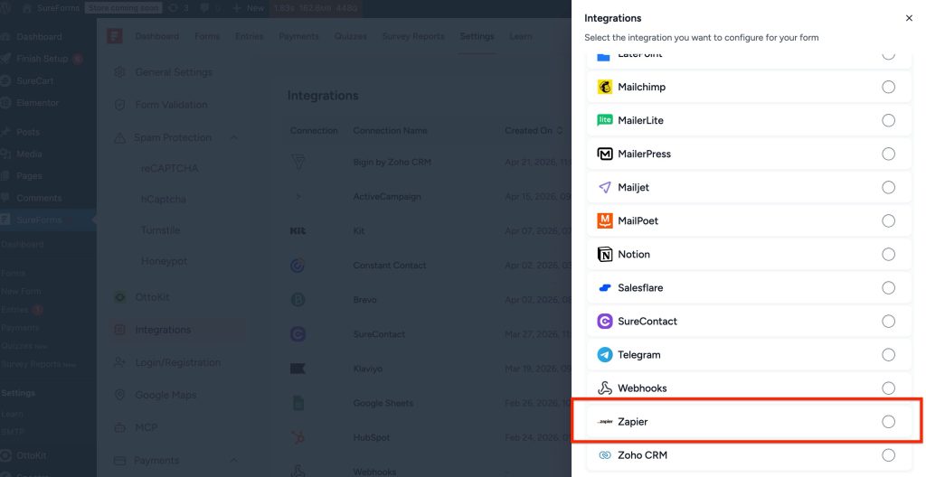Click the Mailjet paper plane icon
This screenshot has height=477, width=926.
(605, 187)
